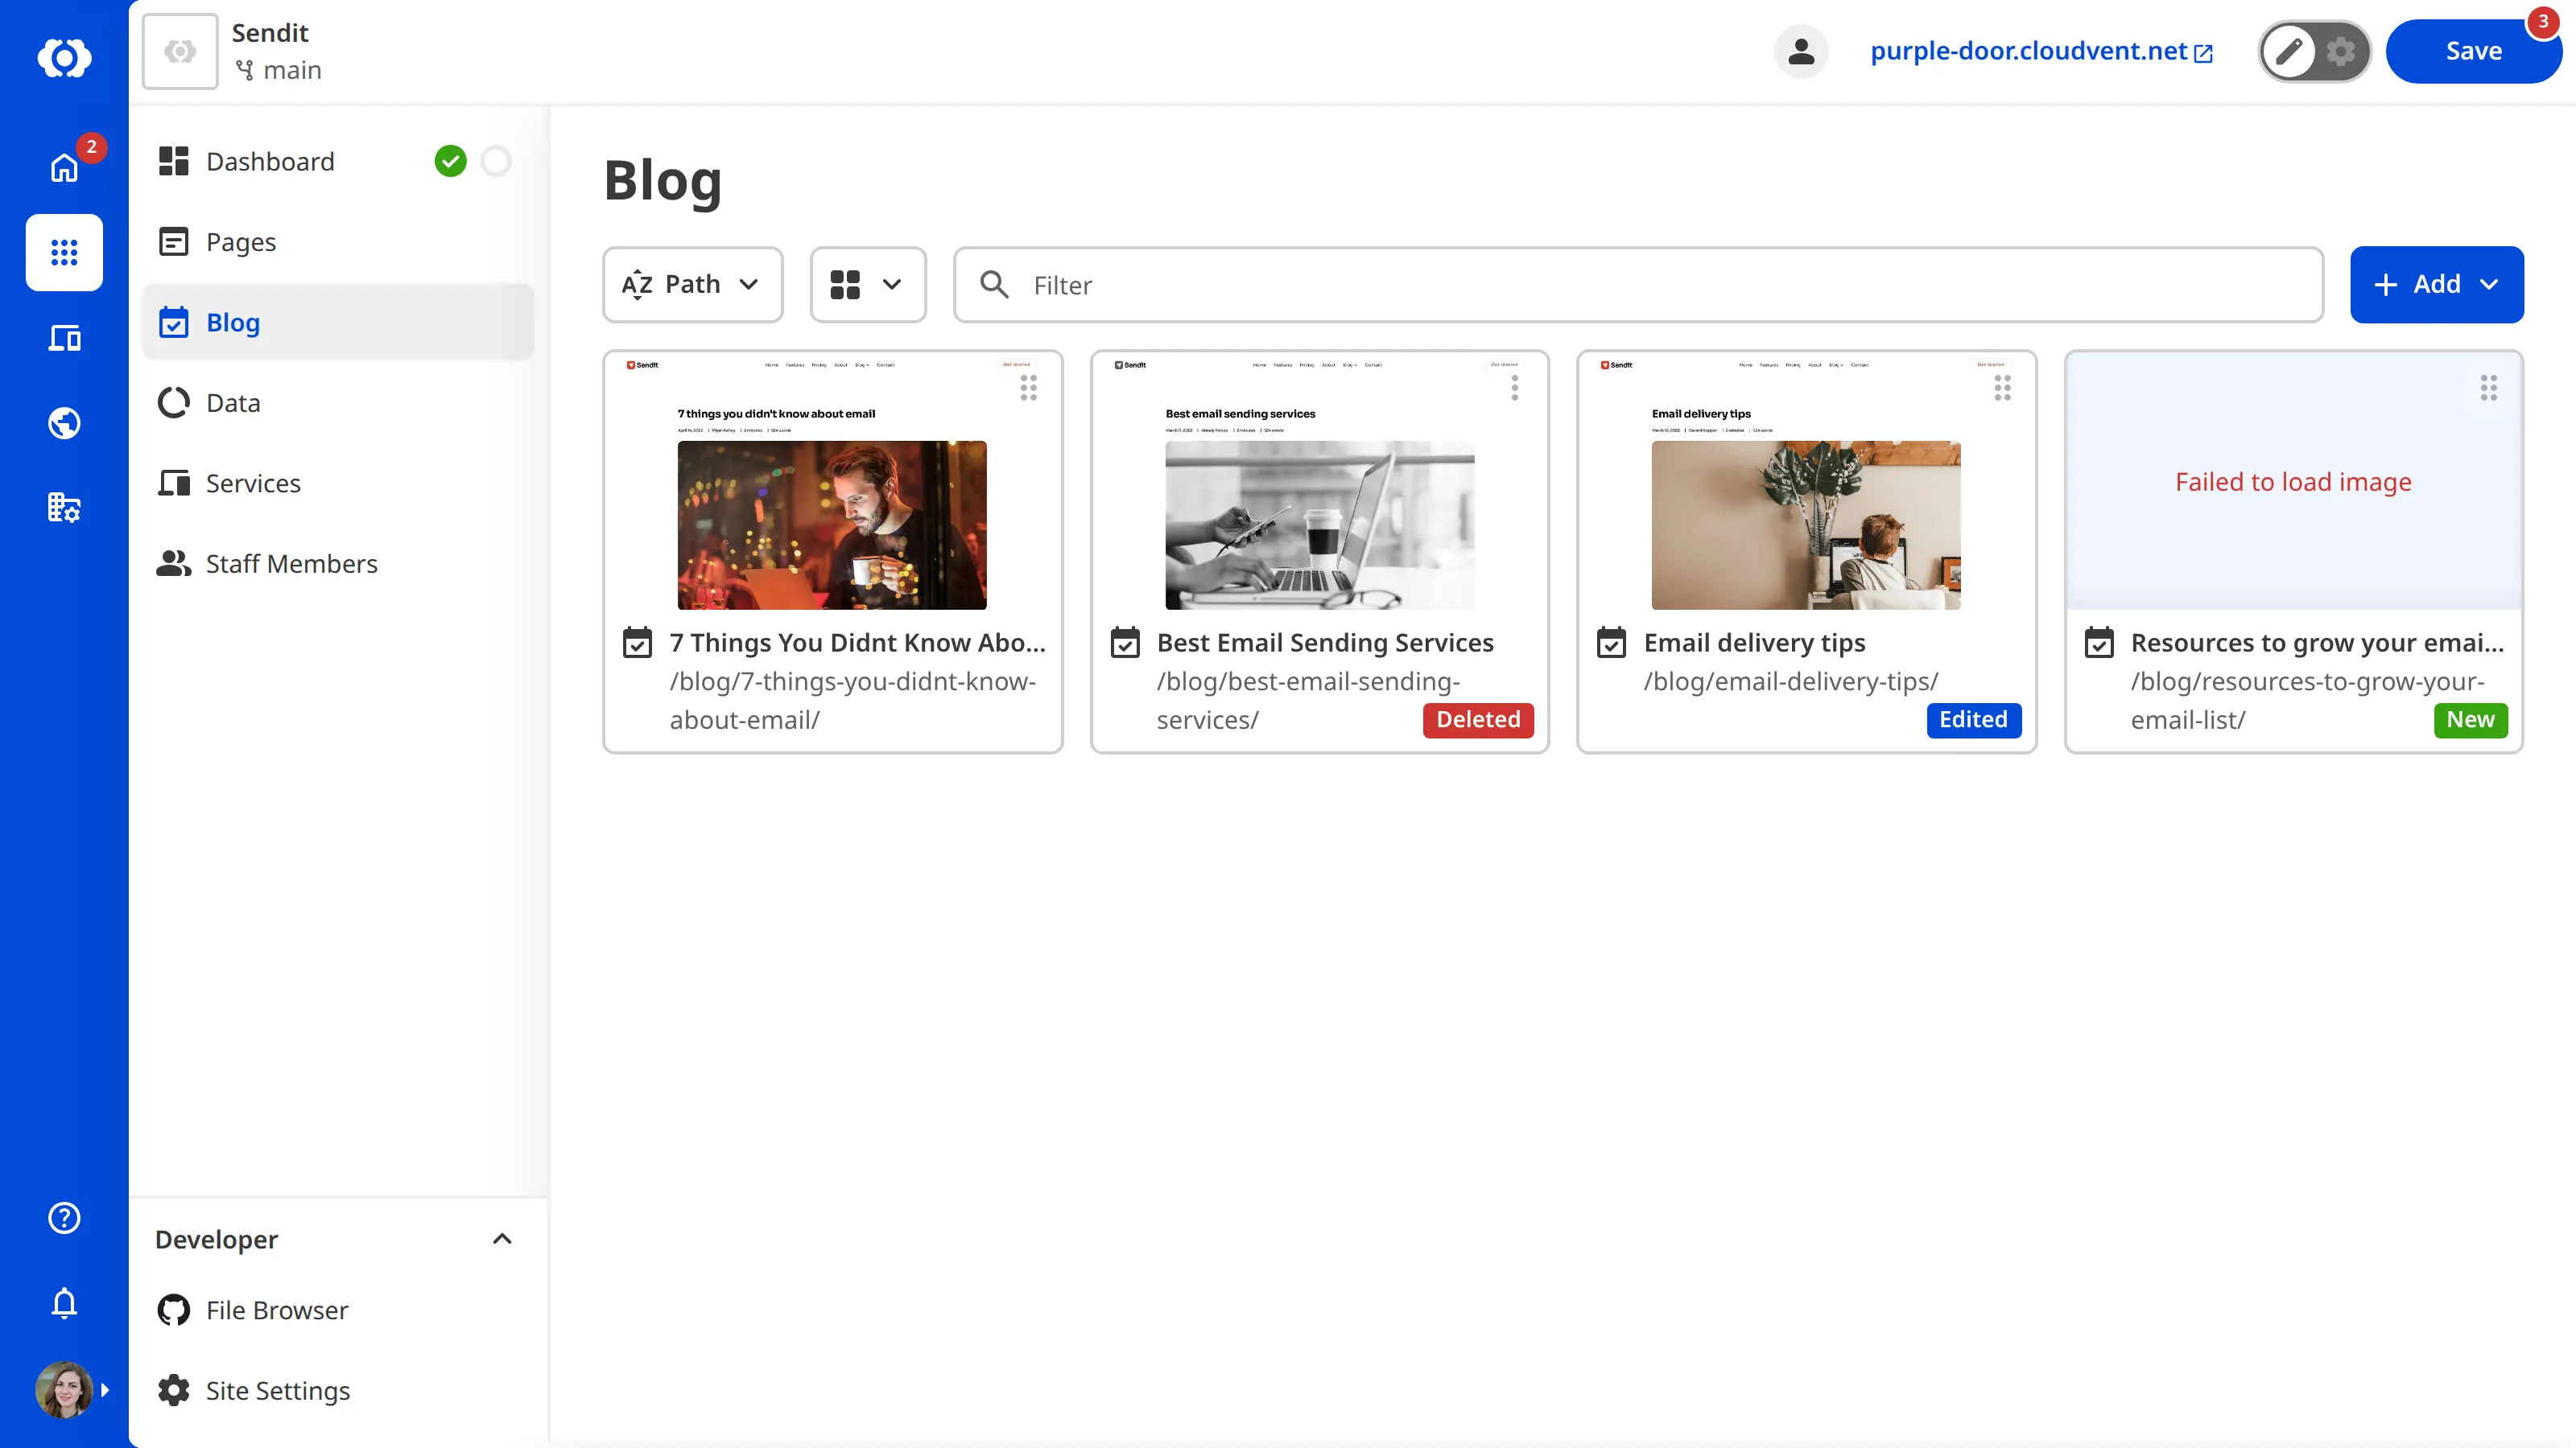The height and width of the screenshot is (1448, 2576).
Task: Select the apps grid icon in sidebar
Action: click(x=64, y=252)
